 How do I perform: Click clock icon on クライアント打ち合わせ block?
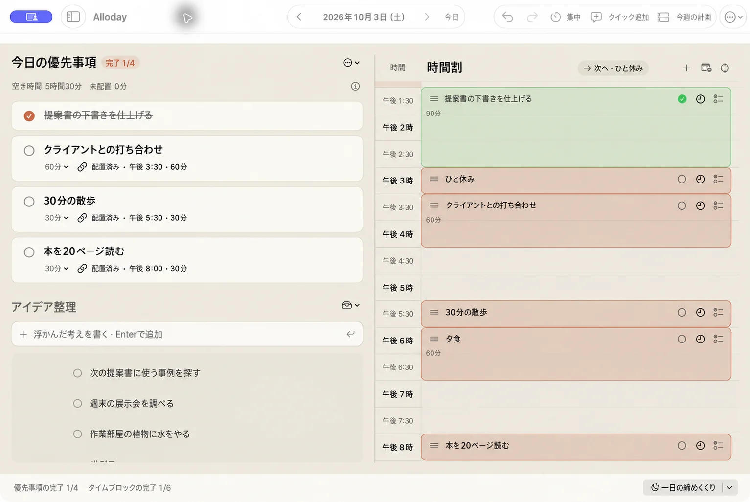coord(701,206)
